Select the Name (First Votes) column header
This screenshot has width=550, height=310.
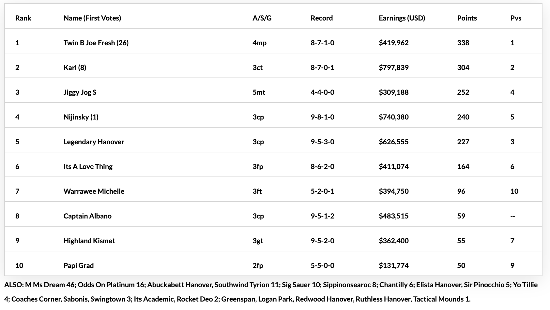pos(92,18)
